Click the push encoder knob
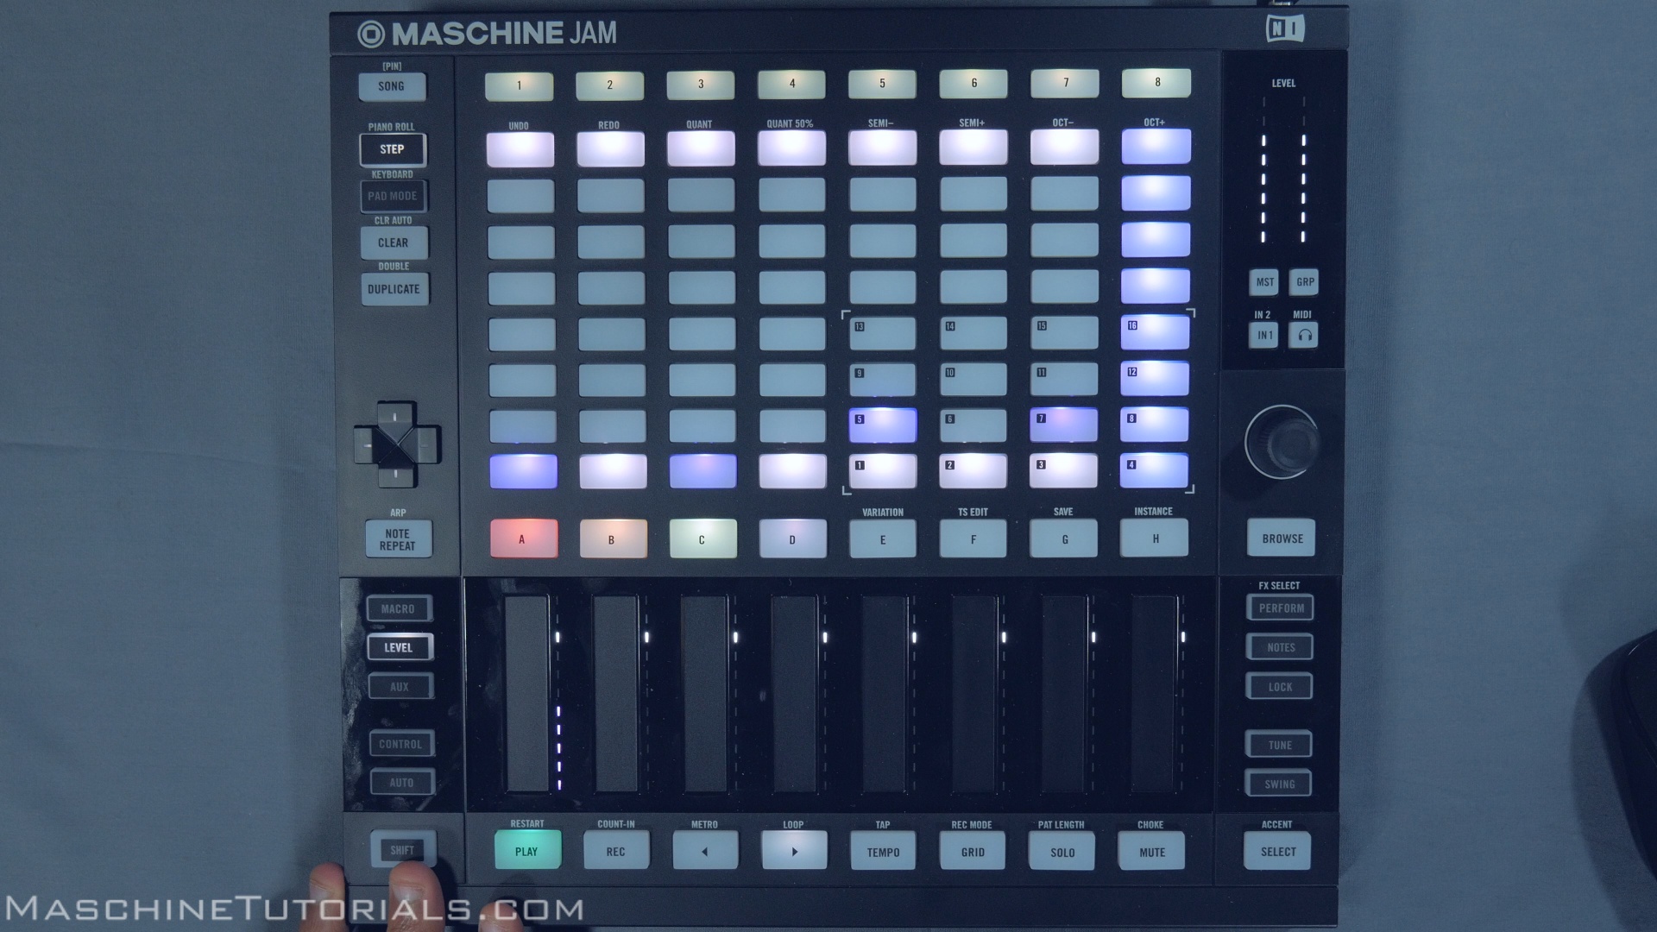Screen dimensions: 1657x932 point(1282,442)
